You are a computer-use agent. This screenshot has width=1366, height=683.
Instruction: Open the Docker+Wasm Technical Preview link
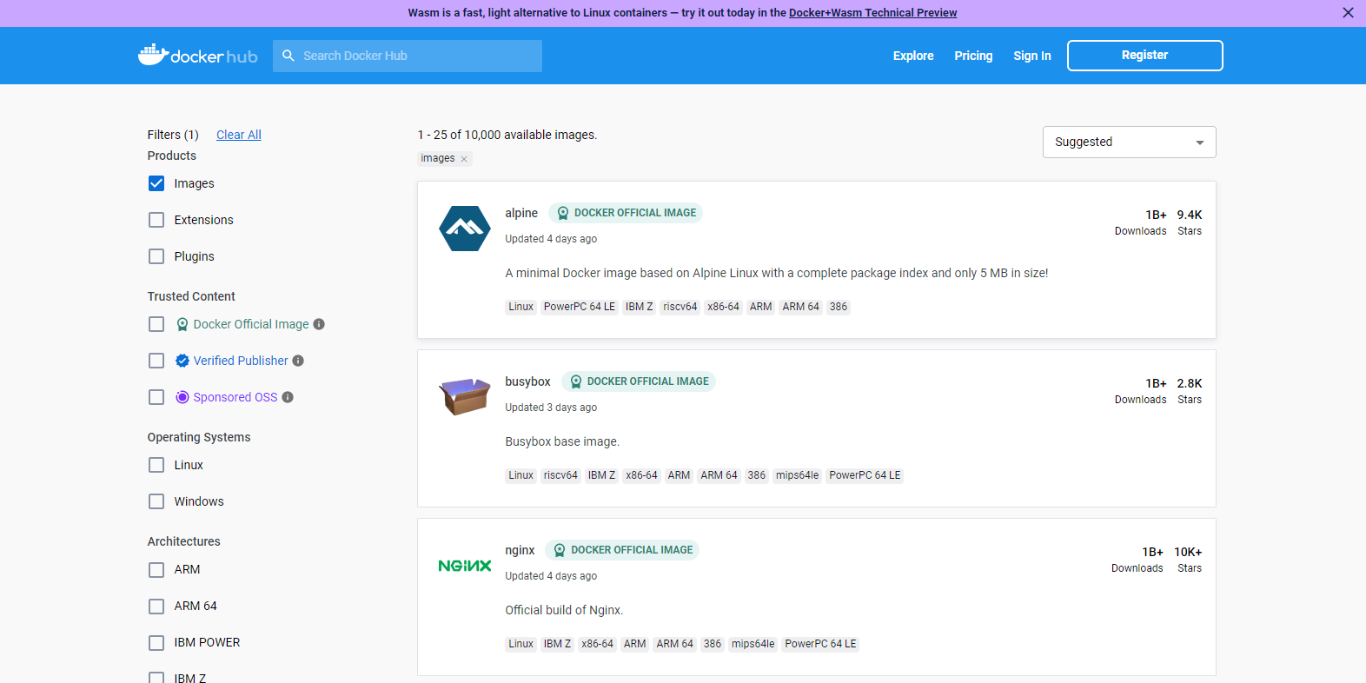(872, 13)
